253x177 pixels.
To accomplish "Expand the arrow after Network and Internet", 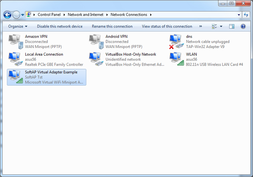I will pyautogui.click(x=107, y=15).
